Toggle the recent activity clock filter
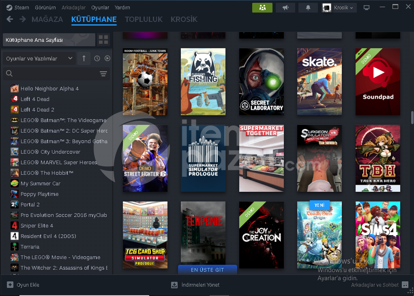The height and width of the screenshot is (296, 414). coord(97,58)
